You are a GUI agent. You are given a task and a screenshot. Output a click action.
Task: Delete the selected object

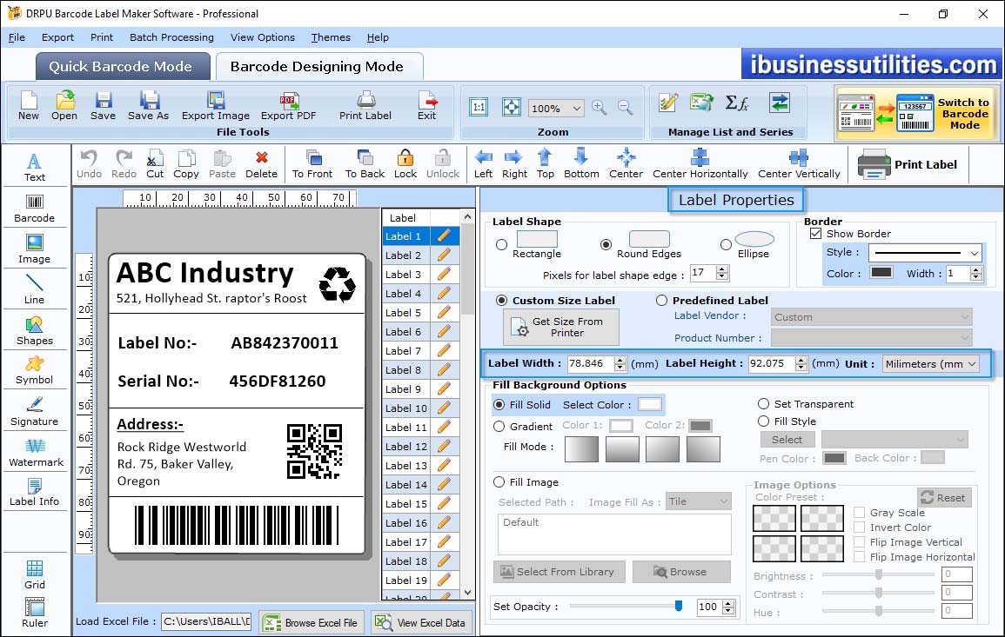[x=262, y=164]
